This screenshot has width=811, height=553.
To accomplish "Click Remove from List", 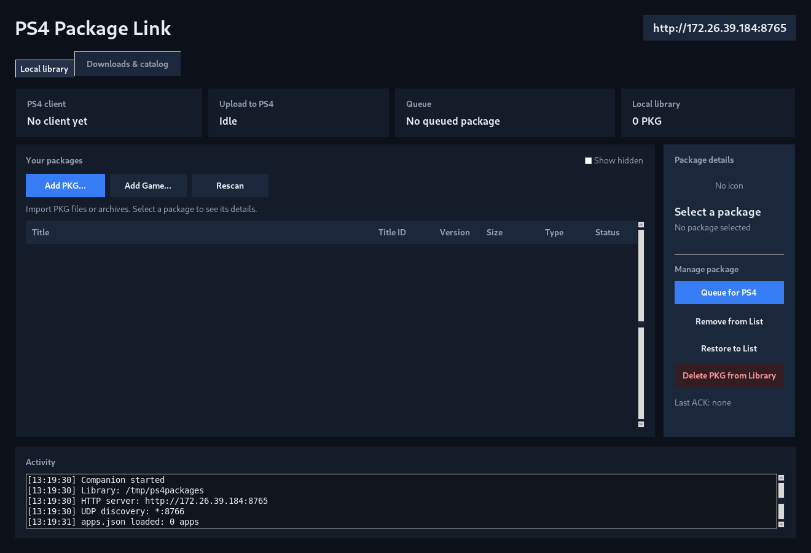I will (729, 321).
